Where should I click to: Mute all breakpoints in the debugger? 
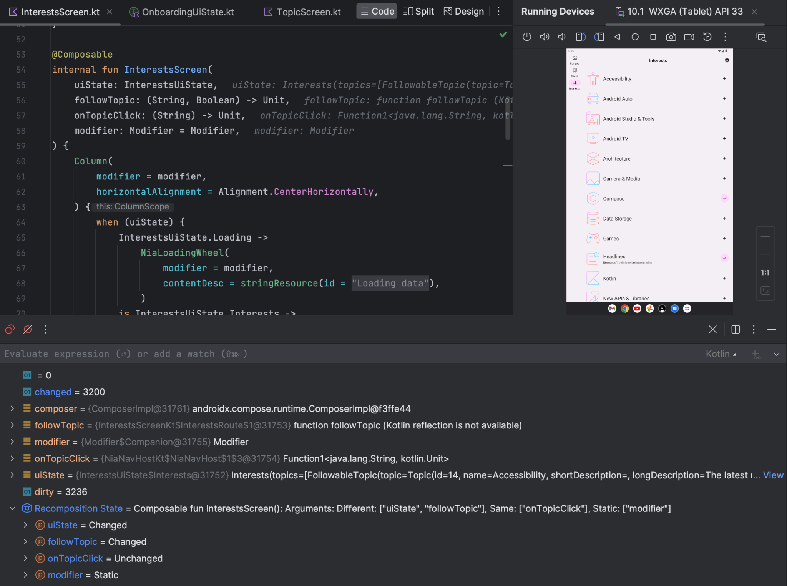(x=27, y=329)
